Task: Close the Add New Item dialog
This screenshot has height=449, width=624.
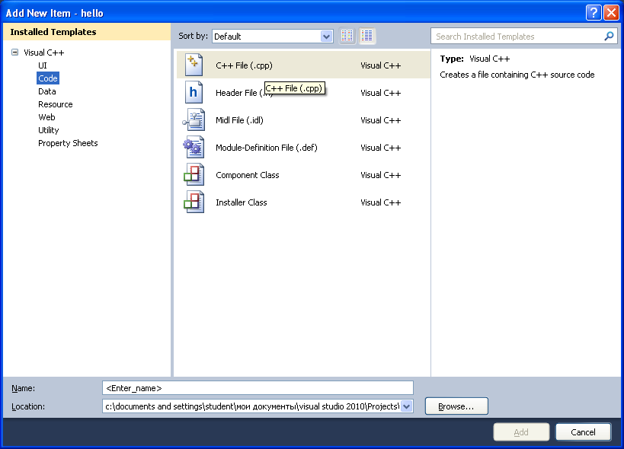Action: (x=611, y=13)
